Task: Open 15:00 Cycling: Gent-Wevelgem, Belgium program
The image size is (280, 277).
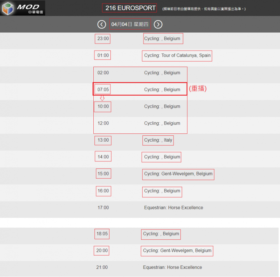Action: pos(178,174)
